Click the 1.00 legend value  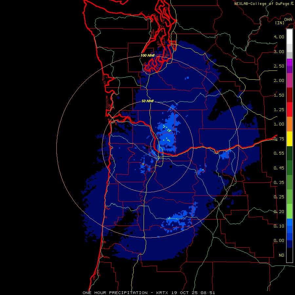(279, 124)
